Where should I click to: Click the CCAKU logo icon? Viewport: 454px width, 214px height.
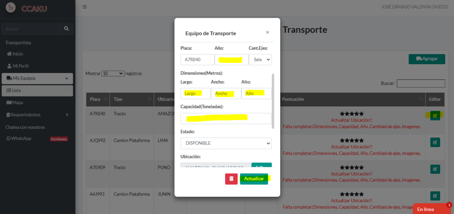tap(11, 8)
